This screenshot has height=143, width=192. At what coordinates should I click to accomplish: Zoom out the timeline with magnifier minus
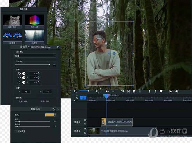pyautogui.click(x=75, y=91)
